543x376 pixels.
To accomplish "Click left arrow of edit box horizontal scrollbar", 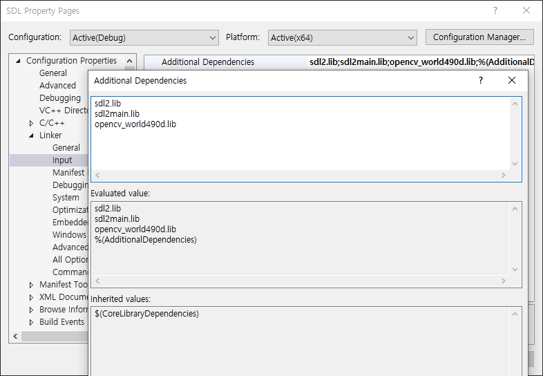I will (97, 176).
